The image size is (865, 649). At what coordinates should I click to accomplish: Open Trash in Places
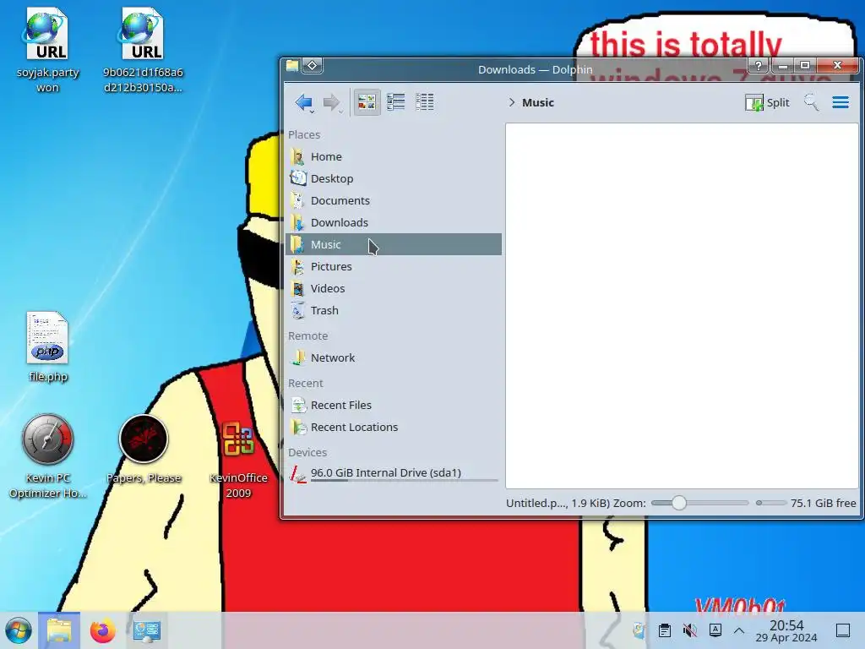[394, 311]
